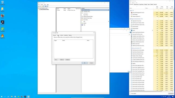
Task: Switch to General tab in Create Task dialog
Action: coord(54,35)
